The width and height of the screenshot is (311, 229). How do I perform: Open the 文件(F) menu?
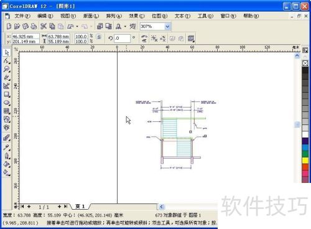click(x=22, y=16)
